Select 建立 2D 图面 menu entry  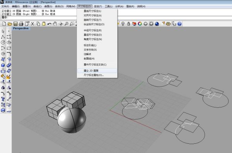97,71
